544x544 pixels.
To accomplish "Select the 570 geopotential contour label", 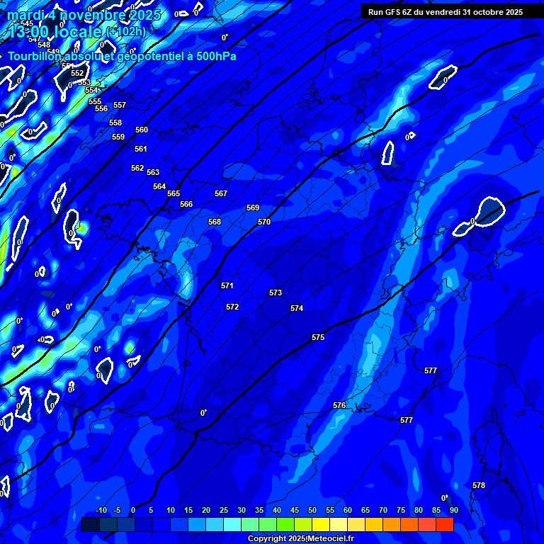I will coord(264,222).
